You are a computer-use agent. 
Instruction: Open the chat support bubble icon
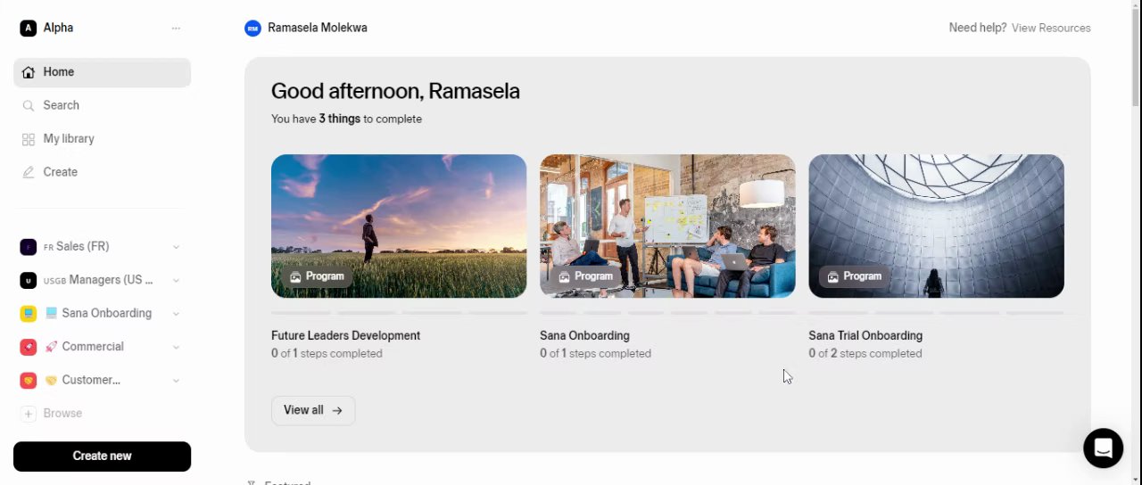pos(1103,448)
